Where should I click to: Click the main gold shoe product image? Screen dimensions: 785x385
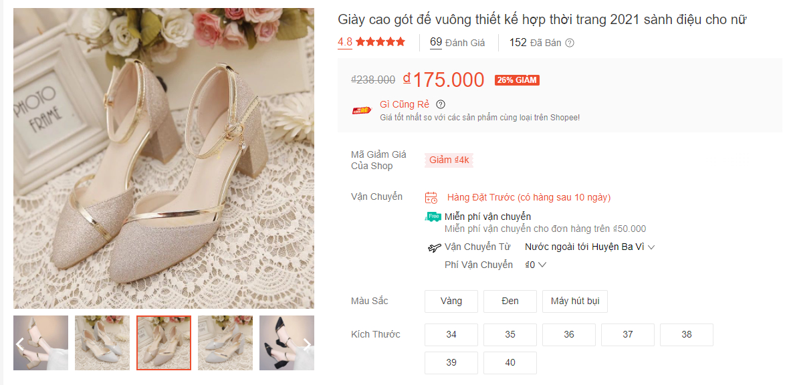click(164, 158)
